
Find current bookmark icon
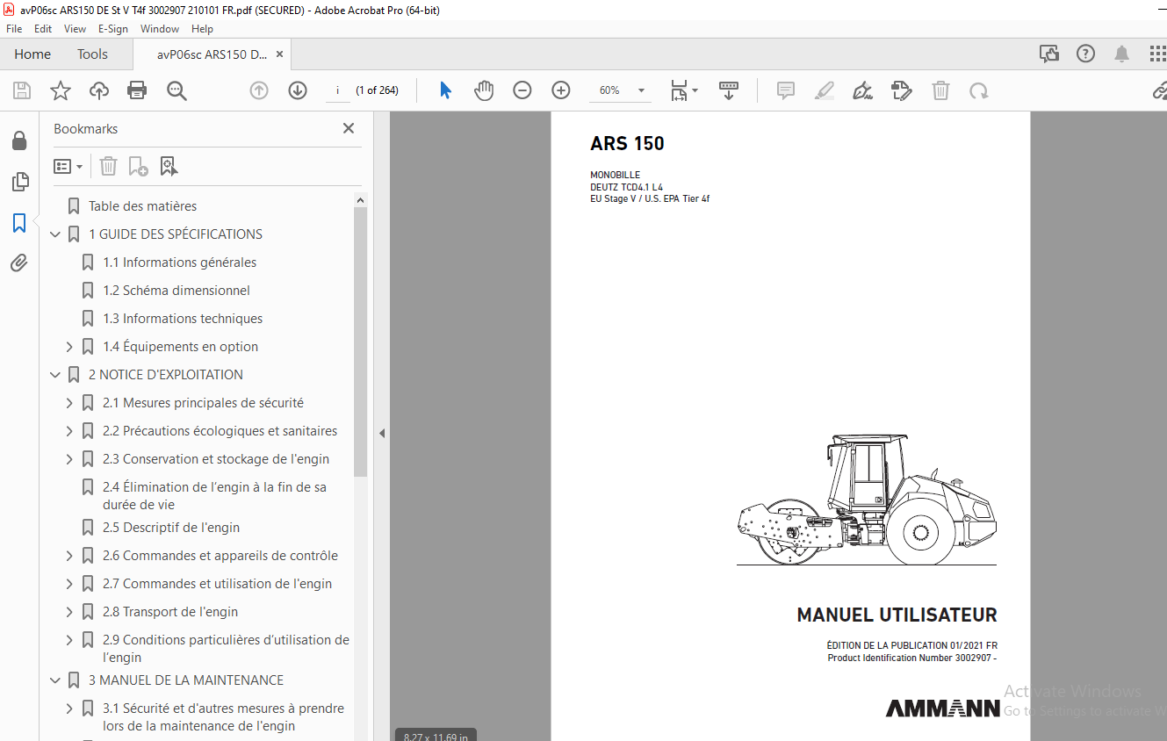point(169,166)
